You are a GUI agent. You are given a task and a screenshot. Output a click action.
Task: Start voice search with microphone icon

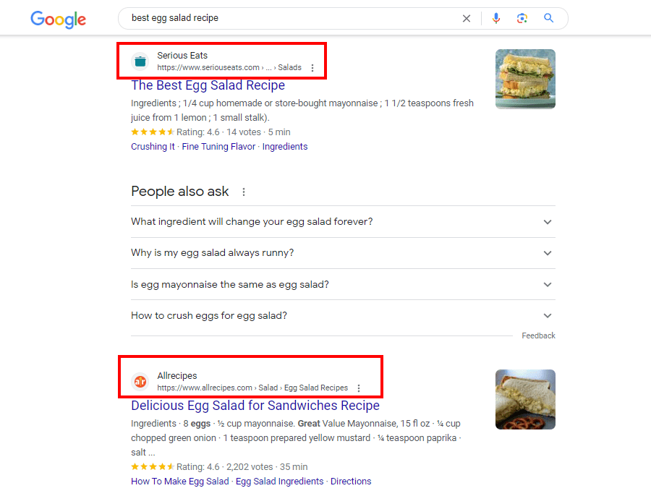point(496,18)
